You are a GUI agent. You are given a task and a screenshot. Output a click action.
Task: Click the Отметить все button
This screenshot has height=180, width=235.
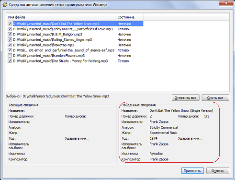(x=186, y=97)
